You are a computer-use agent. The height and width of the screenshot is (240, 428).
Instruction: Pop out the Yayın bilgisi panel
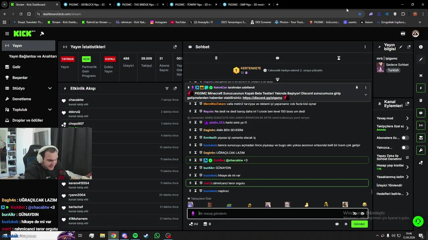409,47
